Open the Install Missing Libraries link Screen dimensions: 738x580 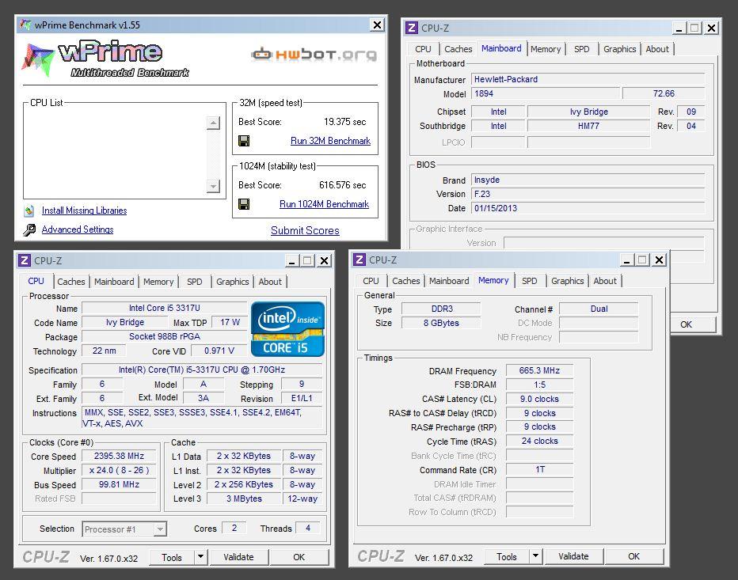coord(84,210)
